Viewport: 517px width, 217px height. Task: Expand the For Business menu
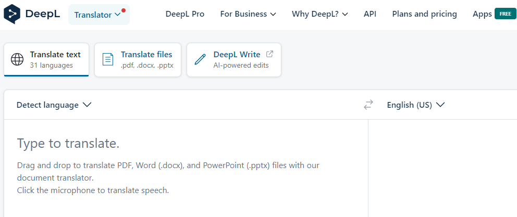click(x=248, y=14)
